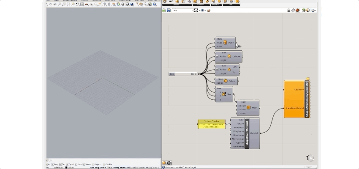Enable the Project osnap checkbox

[92, 164]
